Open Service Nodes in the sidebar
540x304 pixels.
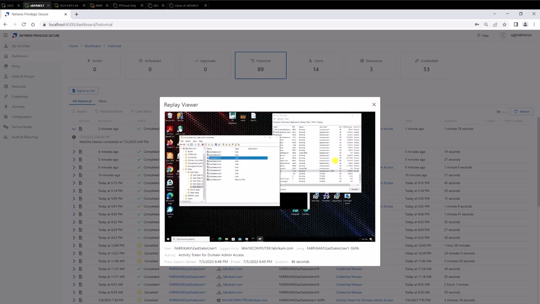(22, 127)
